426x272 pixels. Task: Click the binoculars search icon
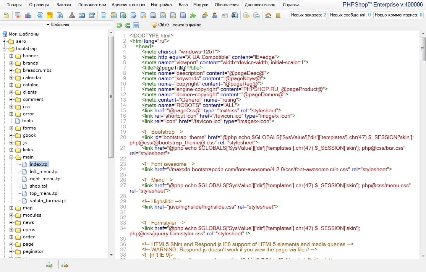pyautogui.click(x=235, y=16)
